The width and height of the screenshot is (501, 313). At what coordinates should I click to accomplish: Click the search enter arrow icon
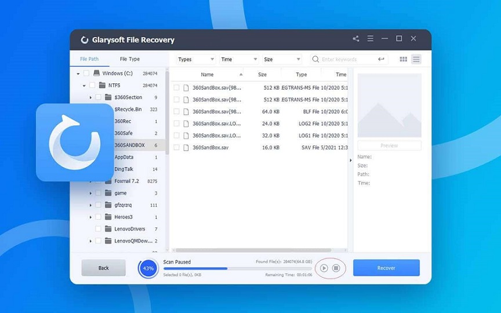381,59
